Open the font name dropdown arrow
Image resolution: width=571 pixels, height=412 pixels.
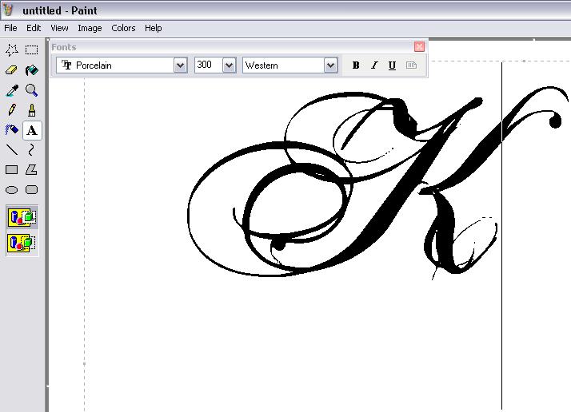pos(180,65)
